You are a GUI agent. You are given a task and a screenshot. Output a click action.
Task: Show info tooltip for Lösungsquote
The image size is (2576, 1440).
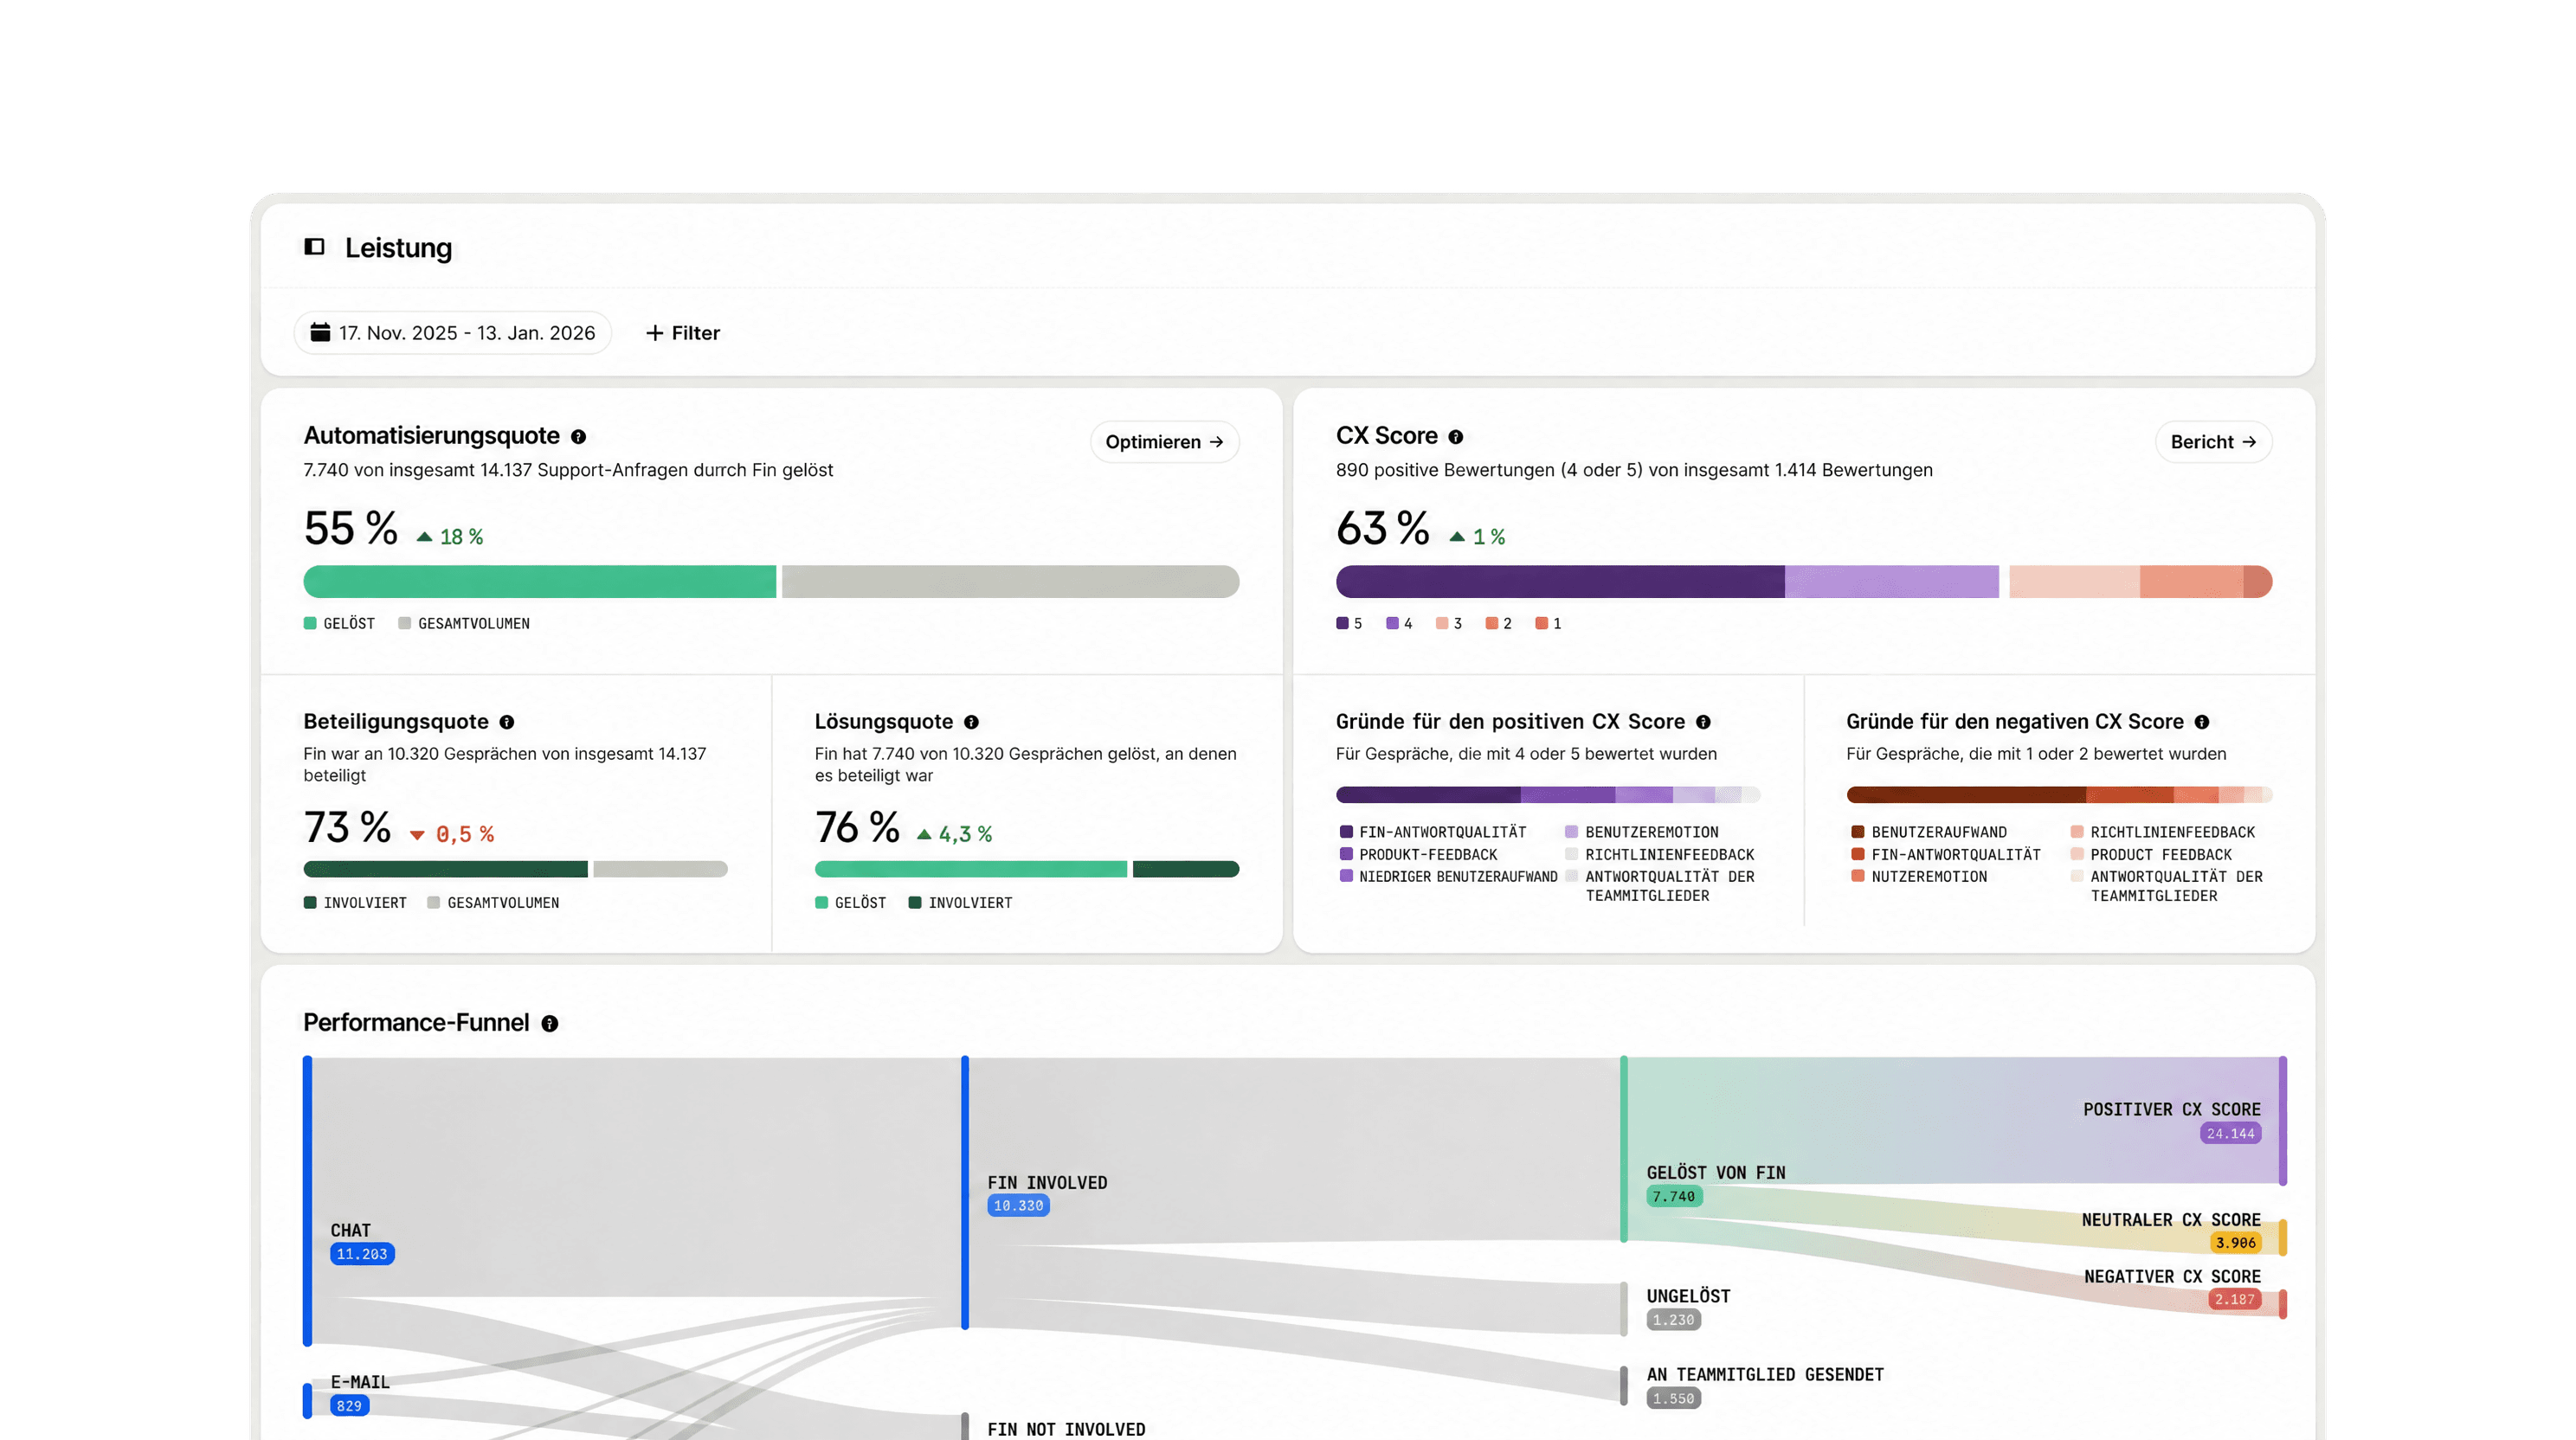click(971, 722)
